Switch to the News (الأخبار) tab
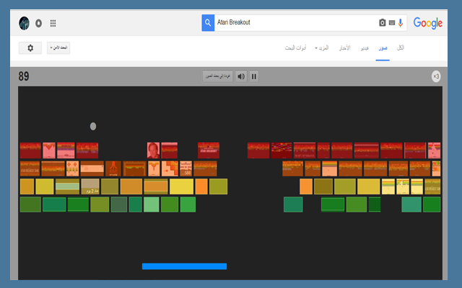The height and width of the screenshot is (288, 462). coord(345,48)
